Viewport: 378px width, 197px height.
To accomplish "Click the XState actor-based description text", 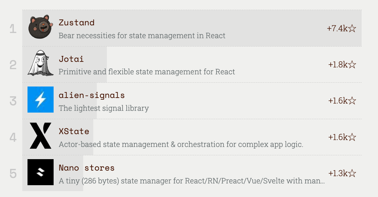I will click(181, 144).
